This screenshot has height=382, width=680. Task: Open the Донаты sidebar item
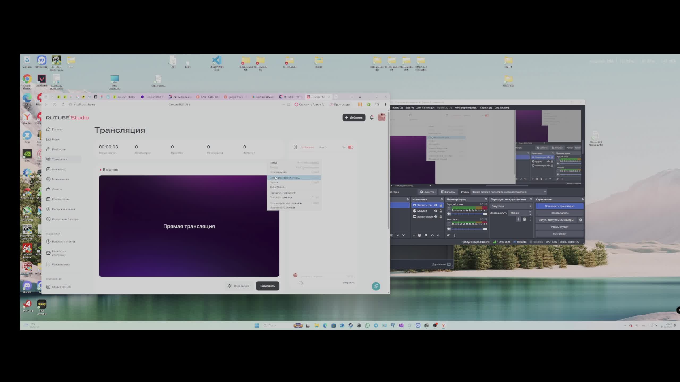coord(54,189)
